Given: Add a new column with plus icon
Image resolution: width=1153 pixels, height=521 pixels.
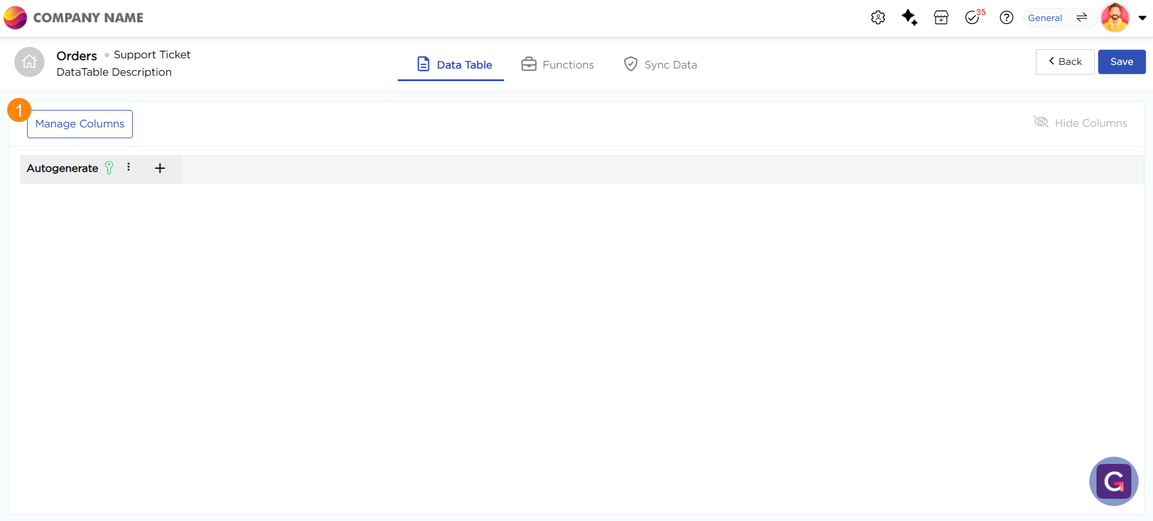Looking at the screenshot, I should pos(160,168).
